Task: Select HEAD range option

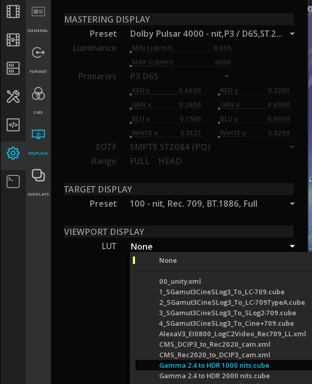Action: coord(170,161)
